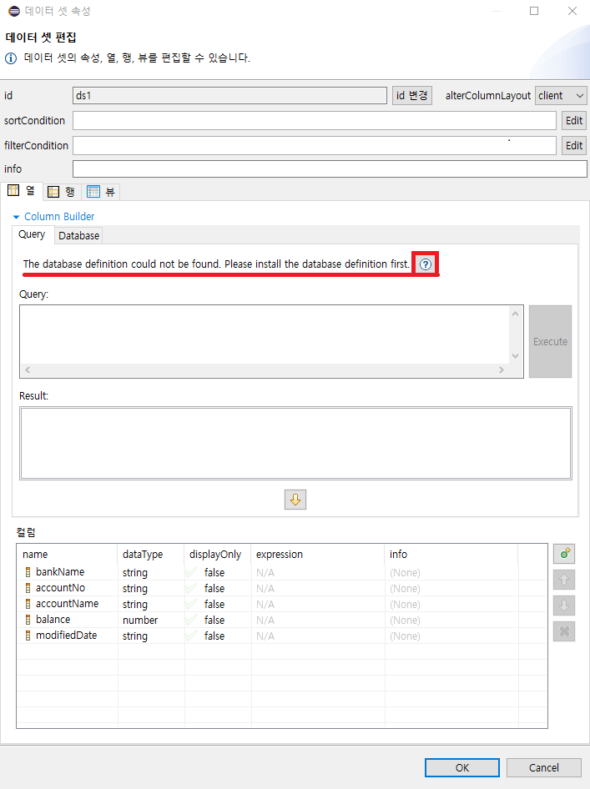Click the delete column X icon

564,631
